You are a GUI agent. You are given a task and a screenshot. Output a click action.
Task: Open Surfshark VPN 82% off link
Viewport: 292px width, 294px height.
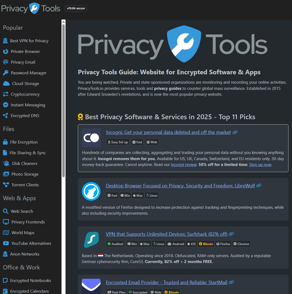pos(167,234)
